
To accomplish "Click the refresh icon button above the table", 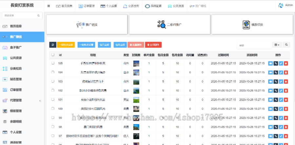I will pos(52,45).
